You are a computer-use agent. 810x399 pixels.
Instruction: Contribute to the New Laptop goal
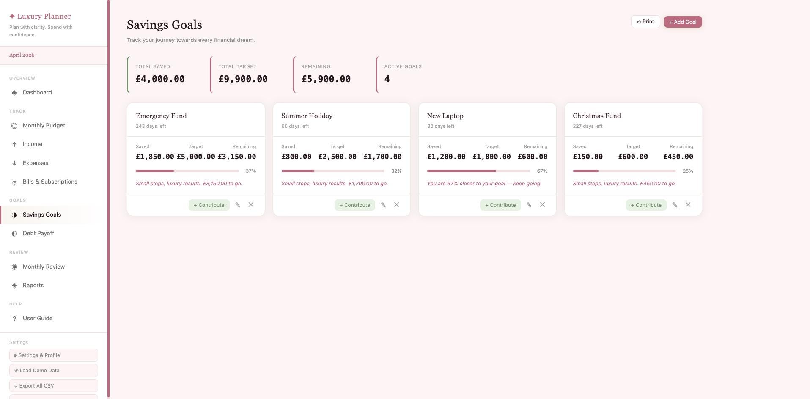tap(500, 205)
